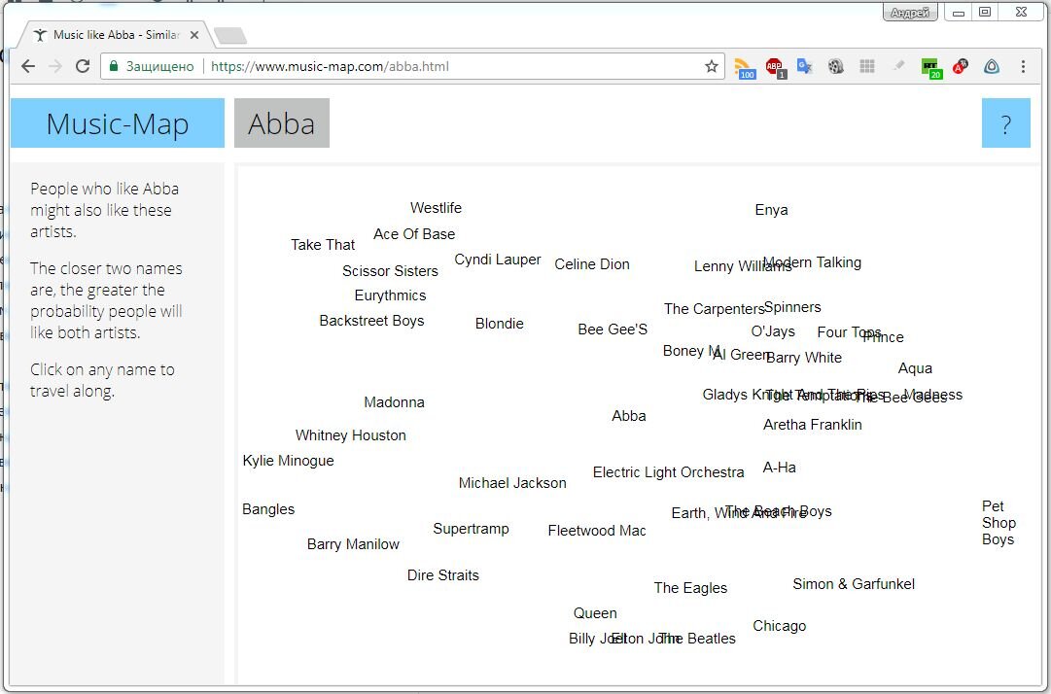Click Kylie Minogue
1051x694 pixels.
tap(288, 460)
